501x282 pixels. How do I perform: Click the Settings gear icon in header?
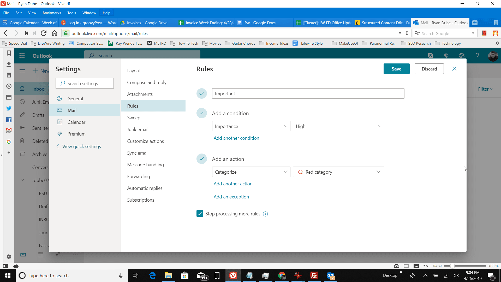(x=462, y=55)
